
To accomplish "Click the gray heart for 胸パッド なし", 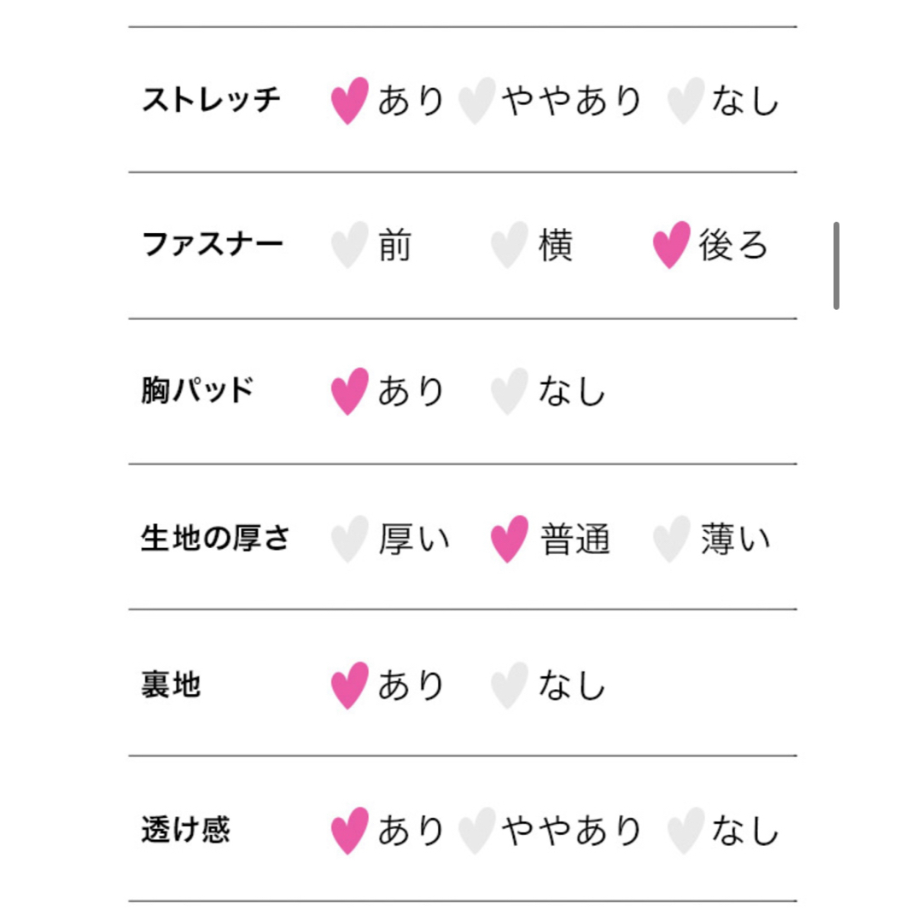I will [510, 392].
